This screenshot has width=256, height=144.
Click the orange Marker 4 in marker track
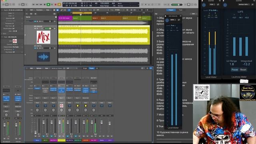[111, 18]
